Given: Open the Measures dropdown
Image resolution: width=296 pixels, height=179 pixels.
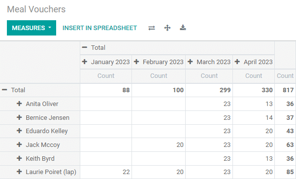Looking at the screenshot, I should (32, 28).
